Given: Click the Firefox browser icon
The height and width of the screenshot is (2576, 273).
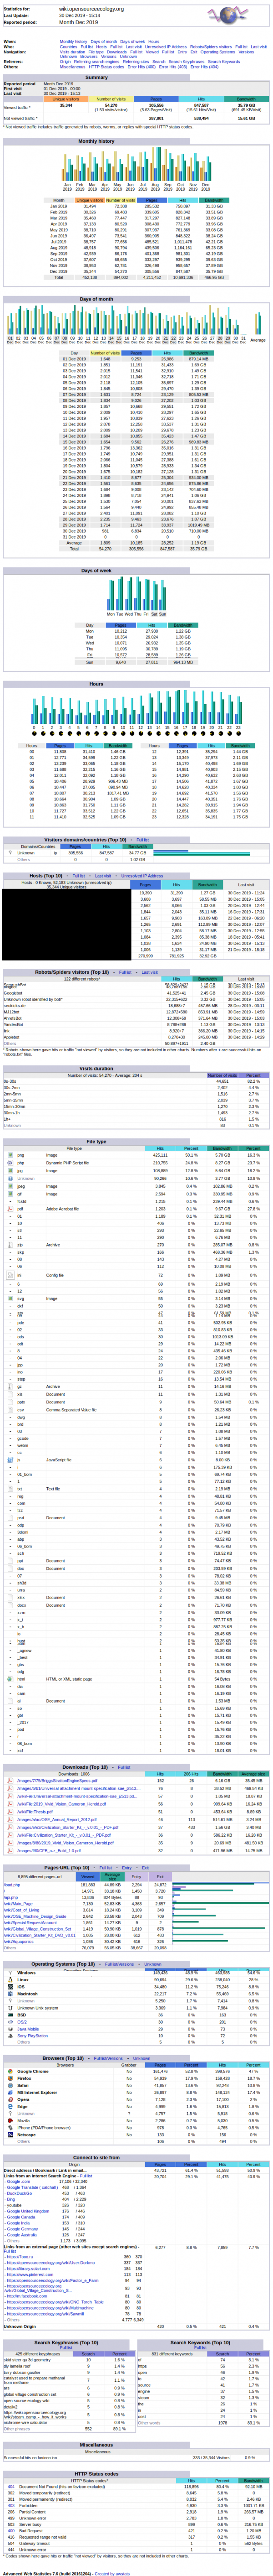Looking at the screenshot, I should (10, 2079).
